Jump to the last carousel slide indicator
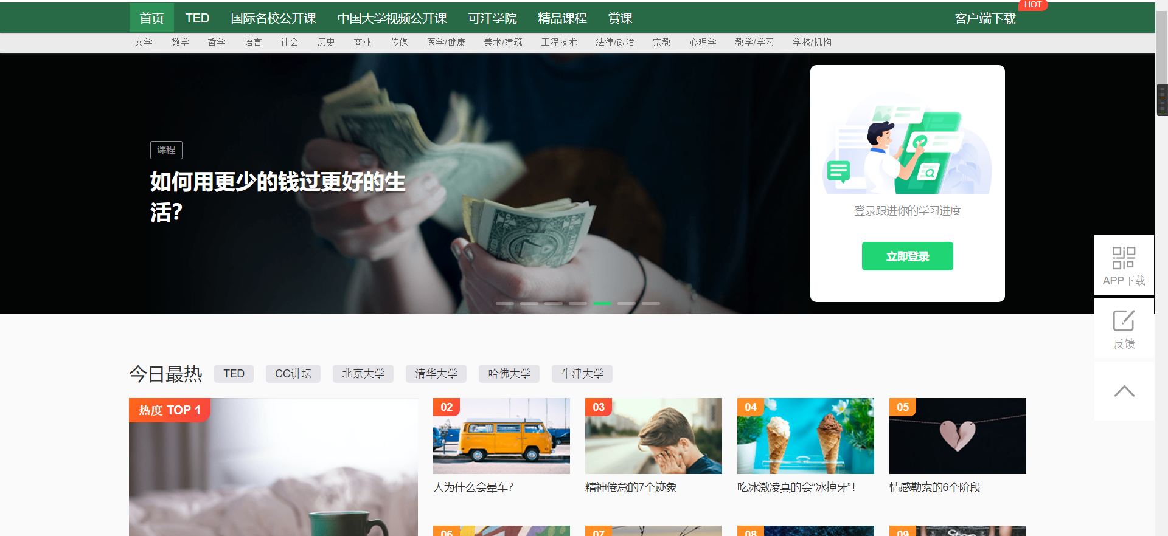The height and width of the screenshot is (536, 1168). pos(650,303)
